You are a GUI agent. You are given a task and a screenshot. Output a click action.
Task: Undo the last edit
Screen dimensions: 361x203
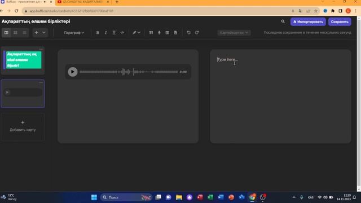point(188,33)
